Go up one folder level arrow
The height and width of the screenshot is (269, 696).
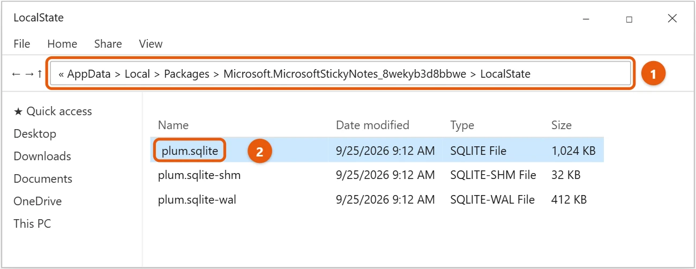pos(40,74)
